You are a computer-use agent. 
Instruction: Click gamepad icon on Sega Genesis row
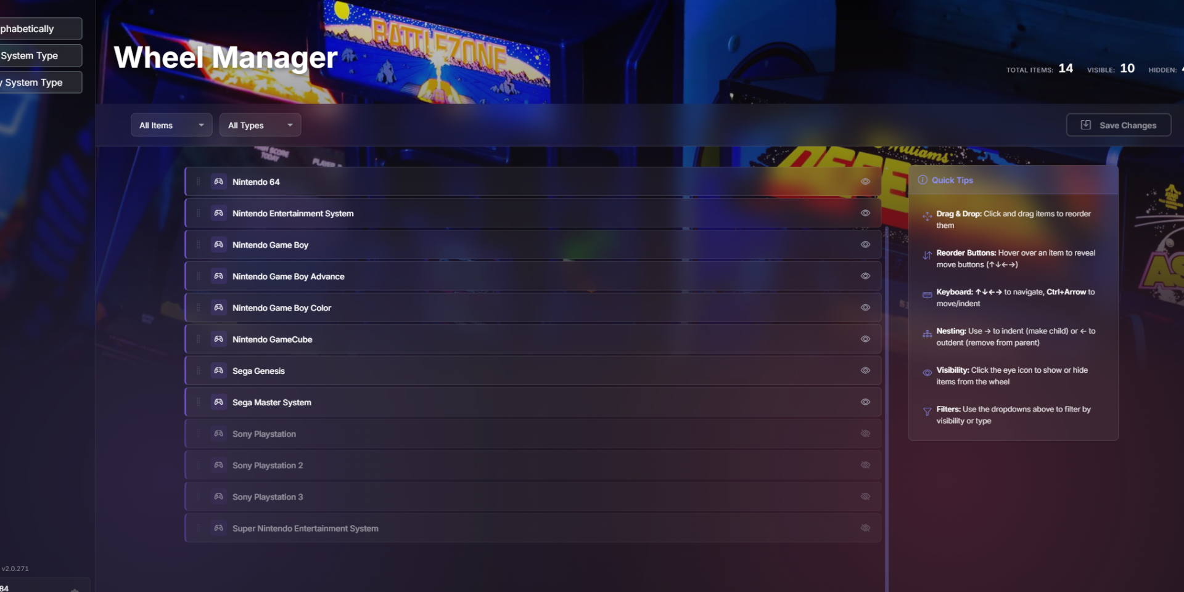[218, 370]
